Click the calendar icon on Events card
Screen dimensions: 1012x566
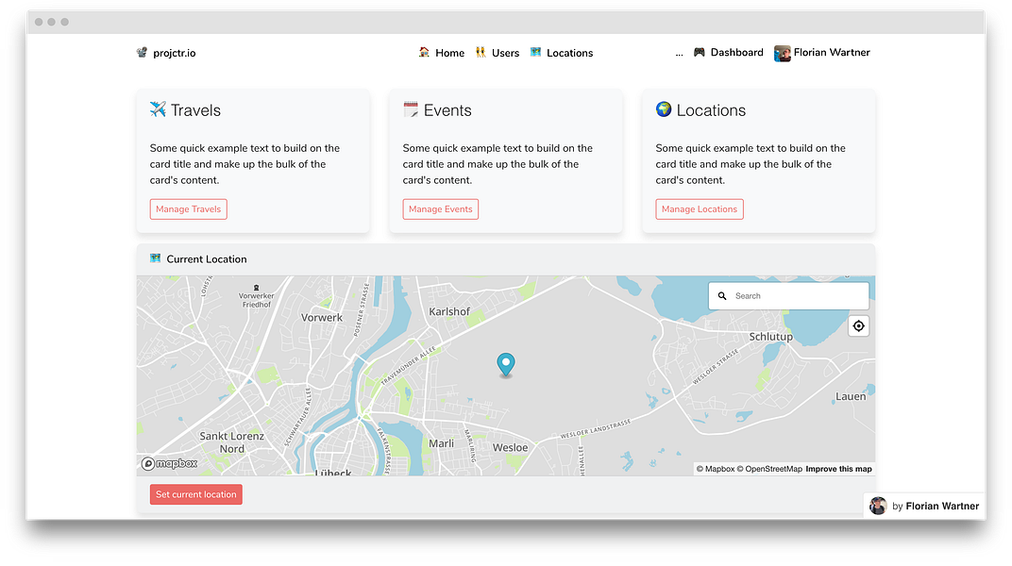412,109
